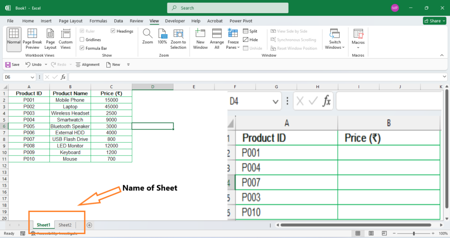Viewport: 450px width, 238px height.
Task: Open a New Window
Action: click(x=200, y=39)
